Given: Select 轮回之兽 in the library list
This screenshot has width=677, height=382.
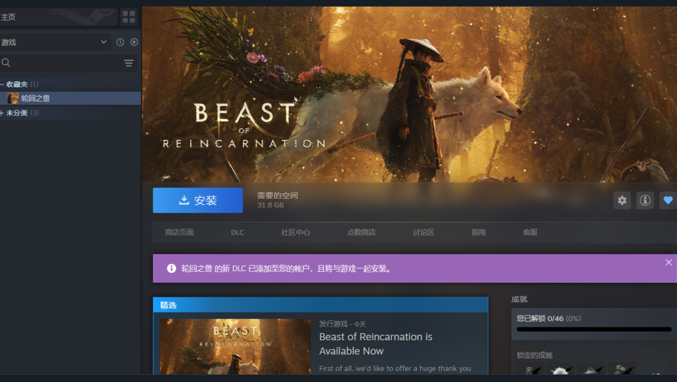Looking at the screenshot, I should pos(70,98).
